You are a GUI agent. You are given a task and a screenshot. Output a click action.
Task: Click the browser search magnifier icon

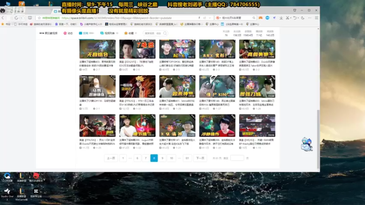(254, 18)
